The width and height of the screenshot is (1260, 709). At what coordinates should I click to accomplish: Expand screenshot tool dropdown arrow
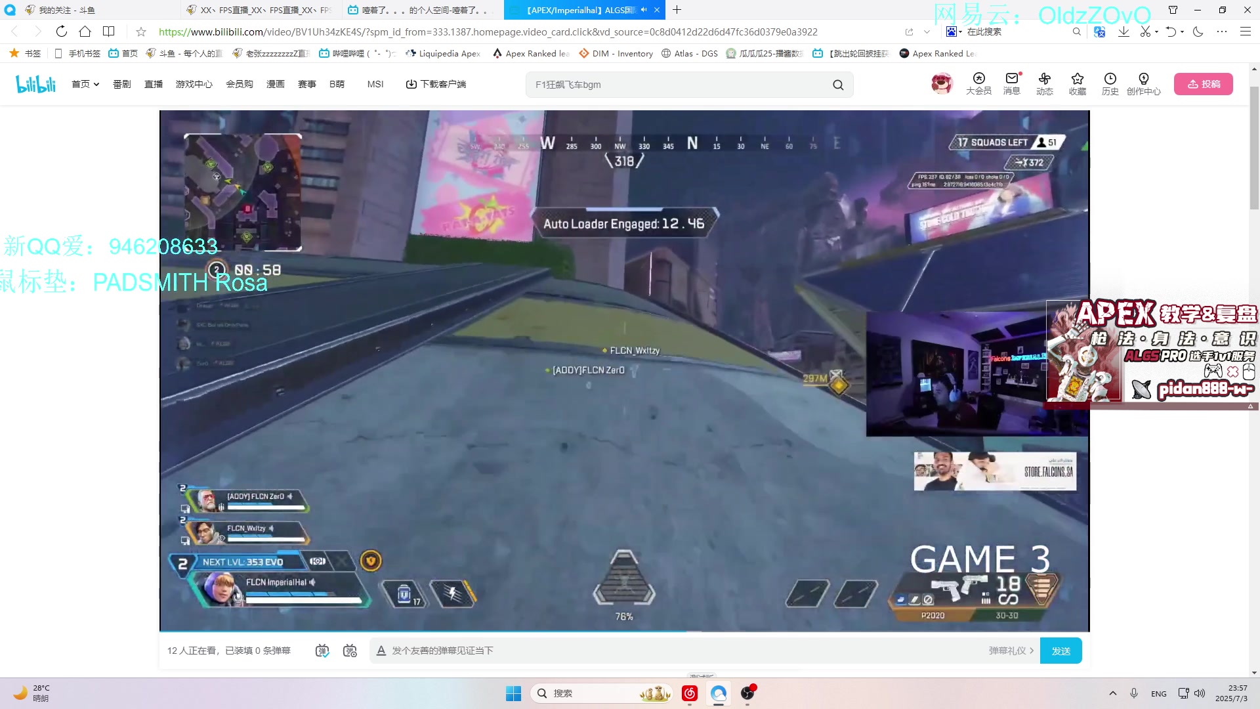(x=1156, y=32)
